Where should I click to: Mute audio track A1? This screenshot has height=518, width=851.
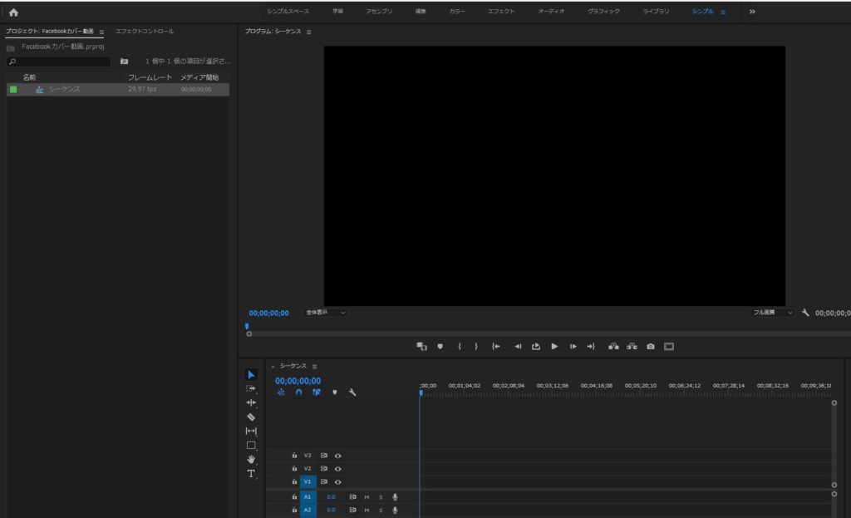click(366, 497)
